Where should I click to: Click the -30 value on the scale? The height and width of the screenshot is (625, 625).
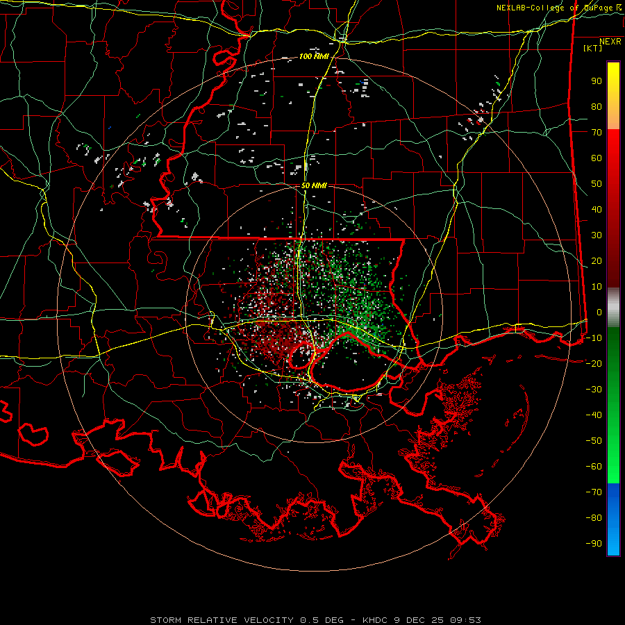(x=594, y=390)
